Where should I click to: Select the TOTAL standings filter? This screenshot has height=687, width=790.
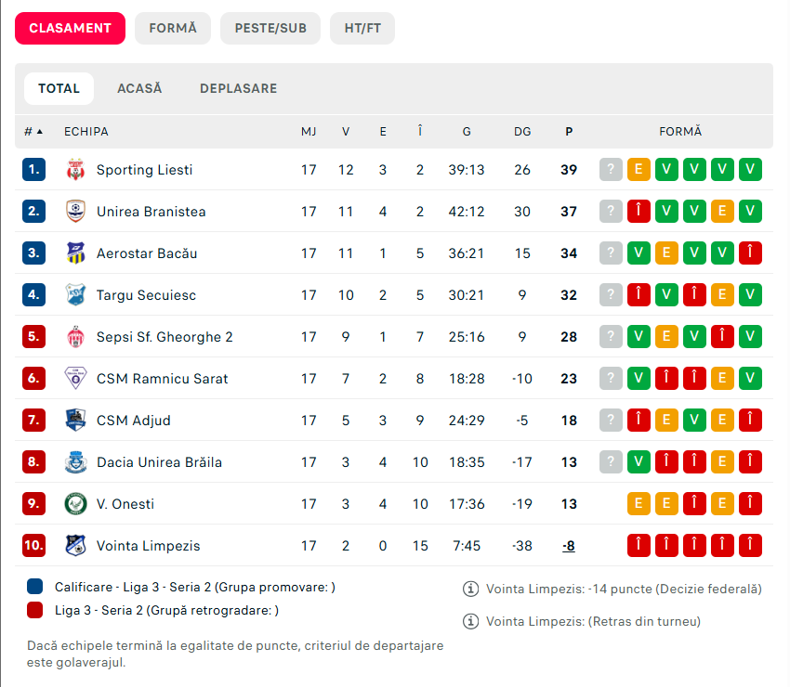coord(59,88)
